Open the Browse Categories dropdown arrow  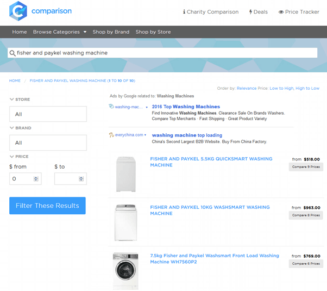(x=85, y=32)
